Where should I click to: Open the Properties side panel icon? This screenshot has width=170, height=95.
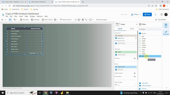[x=166, y=33]
